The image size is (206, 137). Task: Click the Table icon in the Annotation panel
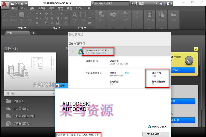89,23
